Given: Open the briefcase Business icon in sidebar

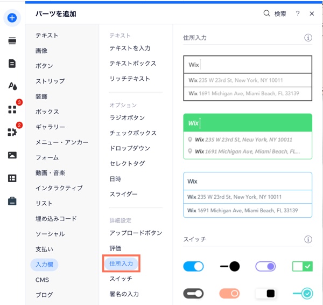Looking at the screenshot, I should point(12,201).
